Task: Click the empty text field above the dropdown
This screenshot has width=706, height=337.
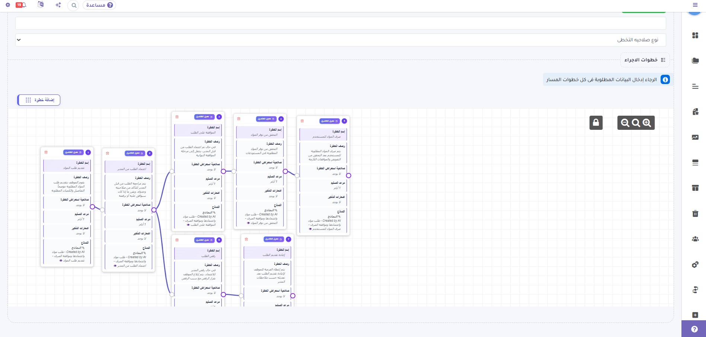Action: pyautogui.click(x=341, y=23)
